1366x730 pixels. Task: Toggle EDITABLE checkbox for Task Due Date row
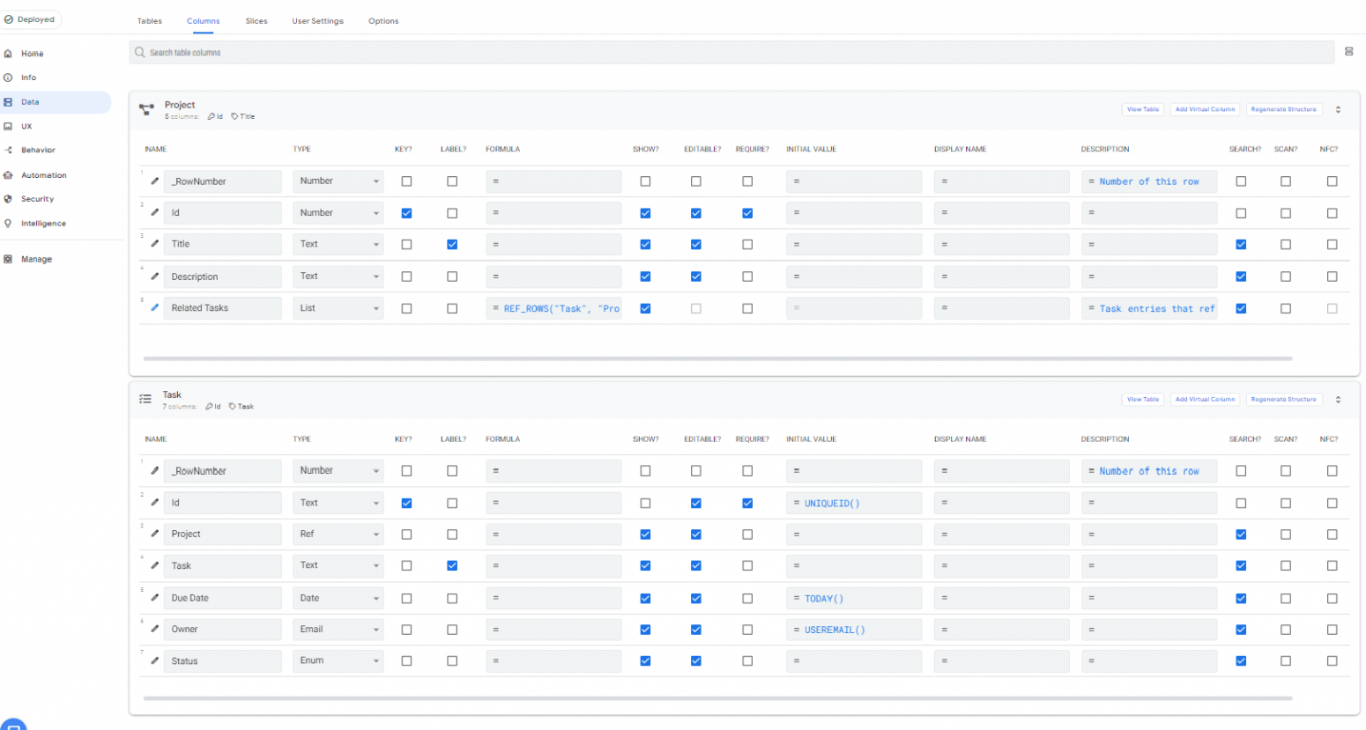pos(696,599)
